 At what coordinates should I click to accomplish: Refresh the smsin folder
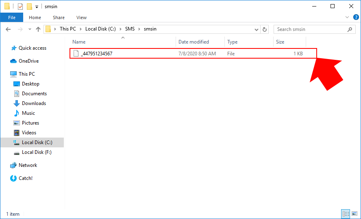coord(265,29)
